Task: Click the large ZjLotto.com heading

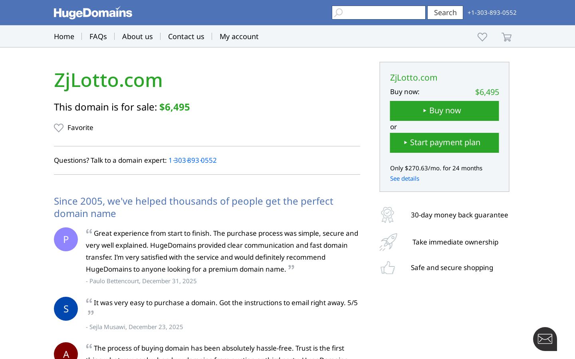Action: (108, 80)
